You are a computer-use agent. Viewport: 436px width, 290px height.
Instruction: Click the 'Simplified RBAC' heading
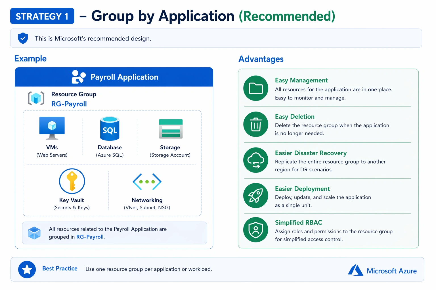[299, 223]
